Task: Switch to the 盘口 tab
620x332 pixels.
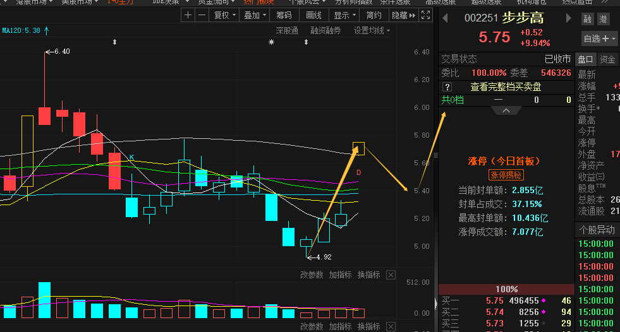Action: tap(585, 59)
